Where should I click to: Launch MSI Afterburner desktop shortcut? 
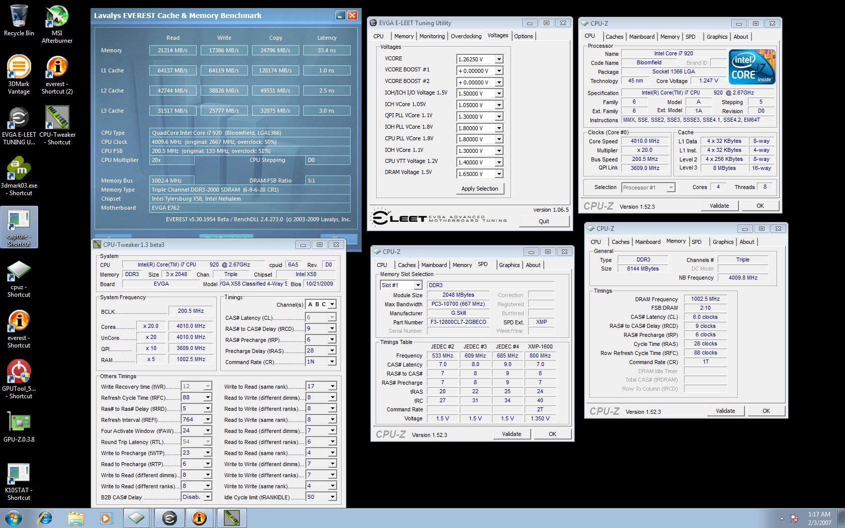click(x=57, y=24)
